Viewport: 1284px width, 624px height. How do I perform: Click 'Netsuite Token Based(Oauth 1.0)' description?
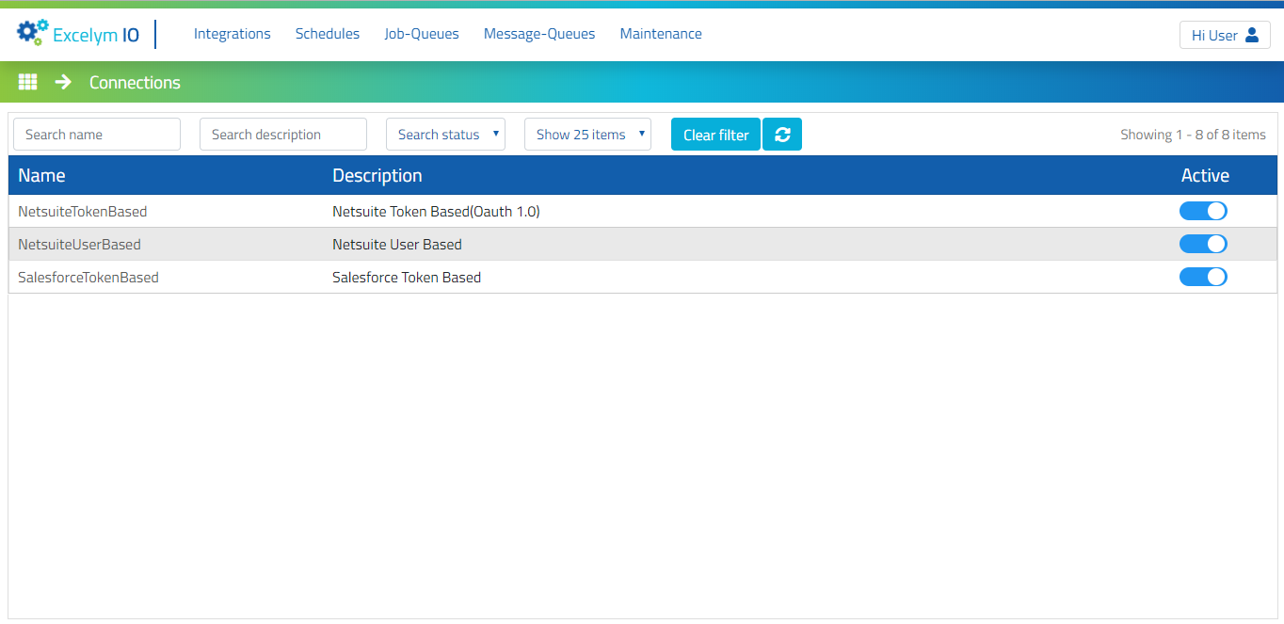tap(436, 212)
